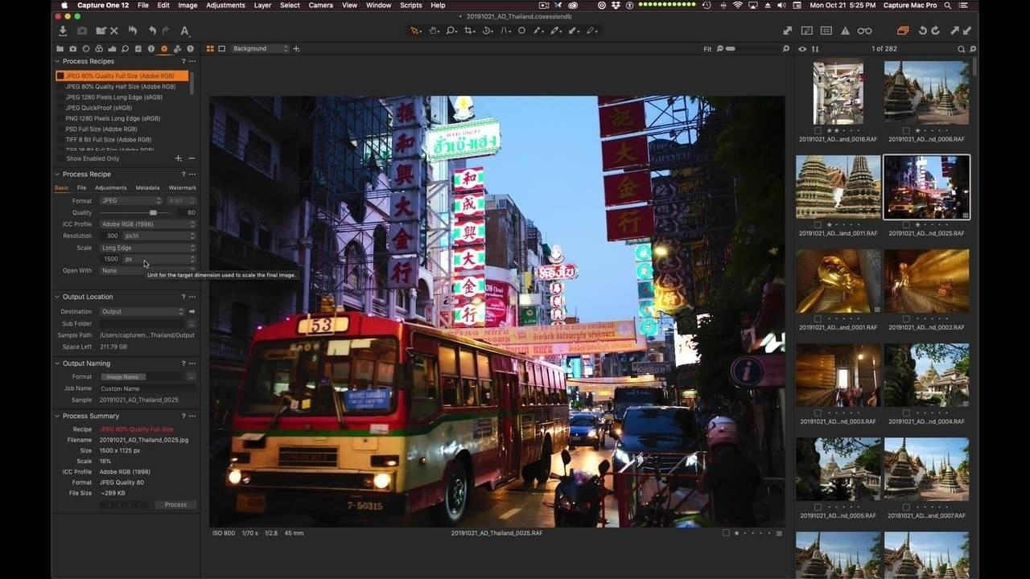Click the Import Images download icon
This screenshot has width=1030, height=579.
pyautogui.click(x=63, y=31)
